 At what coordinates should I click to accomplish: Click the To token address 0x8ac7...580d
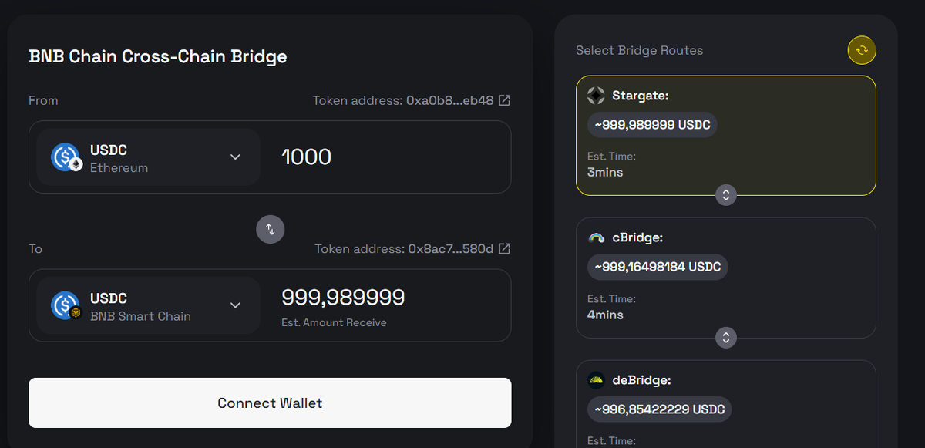(450, 248)
